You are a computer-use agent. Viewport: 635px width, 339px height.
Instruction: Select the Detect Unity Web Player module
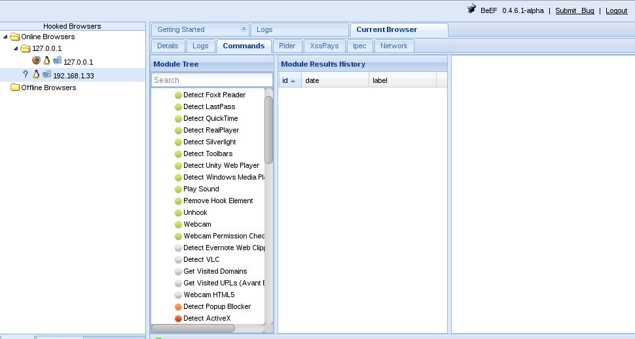point(221,165)
